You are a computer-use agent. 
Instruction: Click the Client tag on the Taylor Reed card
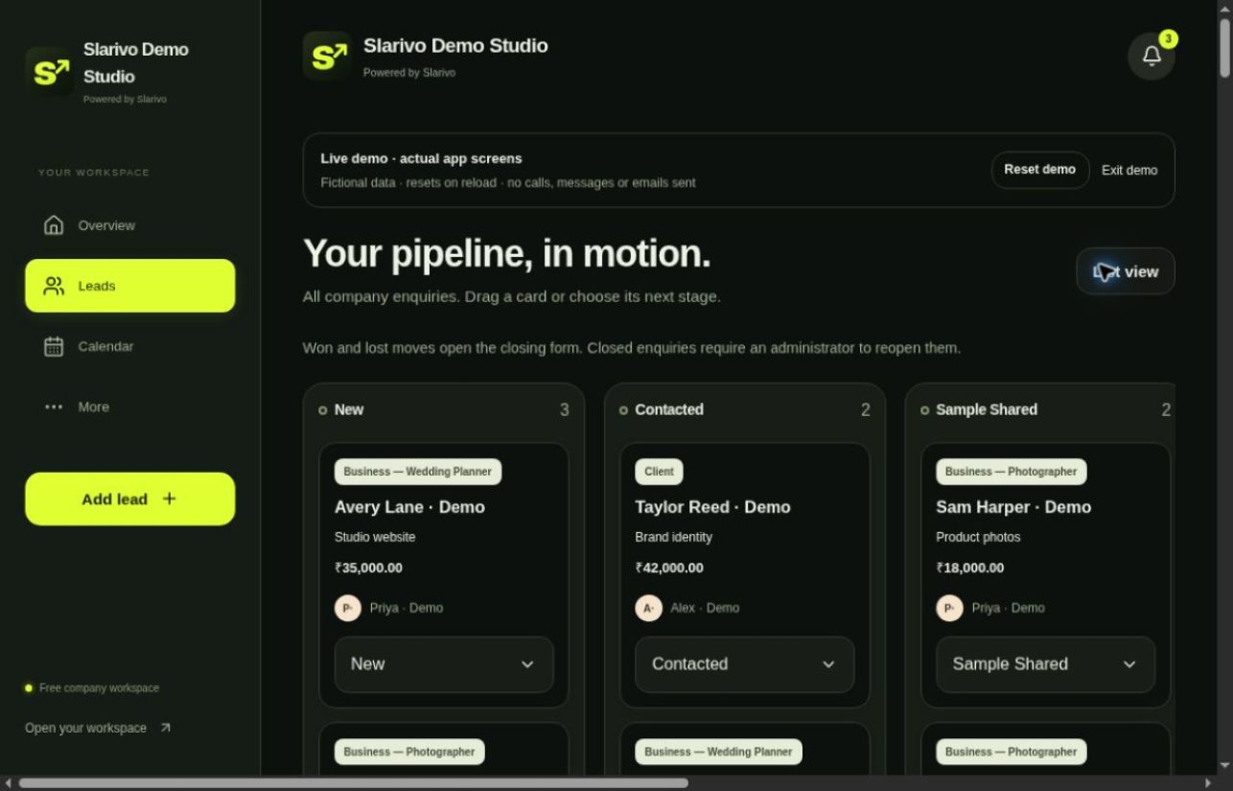coord(660,472)
